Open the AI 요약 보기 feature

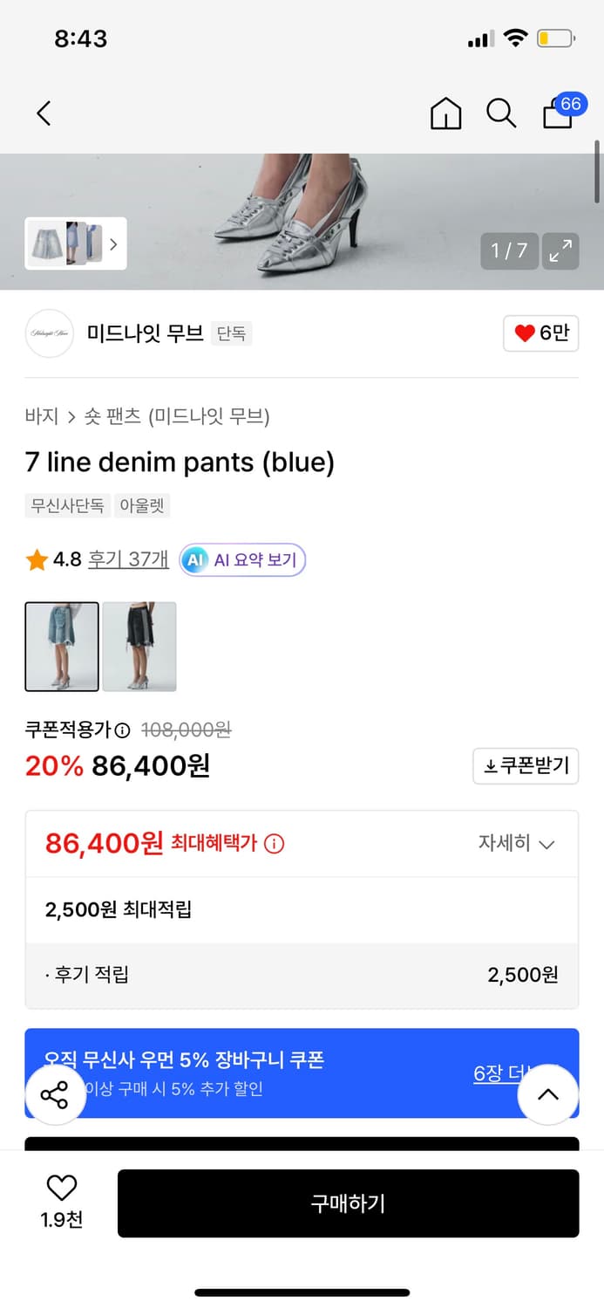[x=241, y=559]
